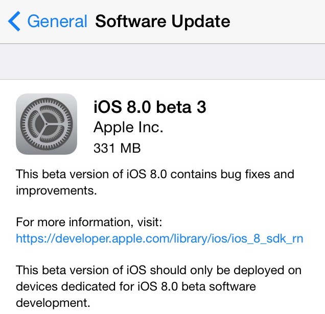Click the "should only be deployed on" line
This screenshot has width=325, height=314.
point(225,271)
